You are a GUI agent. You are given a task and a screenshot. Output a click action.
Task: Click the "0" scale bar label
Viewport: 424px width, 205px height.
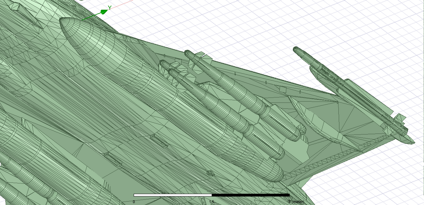[x=134, y=202]
